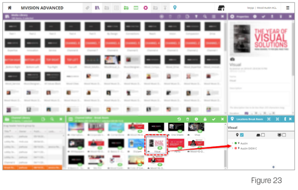Click the grey upload arrow icon
The width and height of the screenshot is (298, 190).
[165, 8]
